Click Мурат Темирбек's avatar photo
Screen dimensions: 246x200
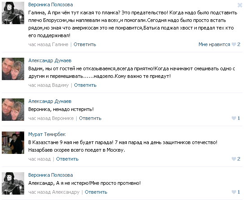[13, 143]
